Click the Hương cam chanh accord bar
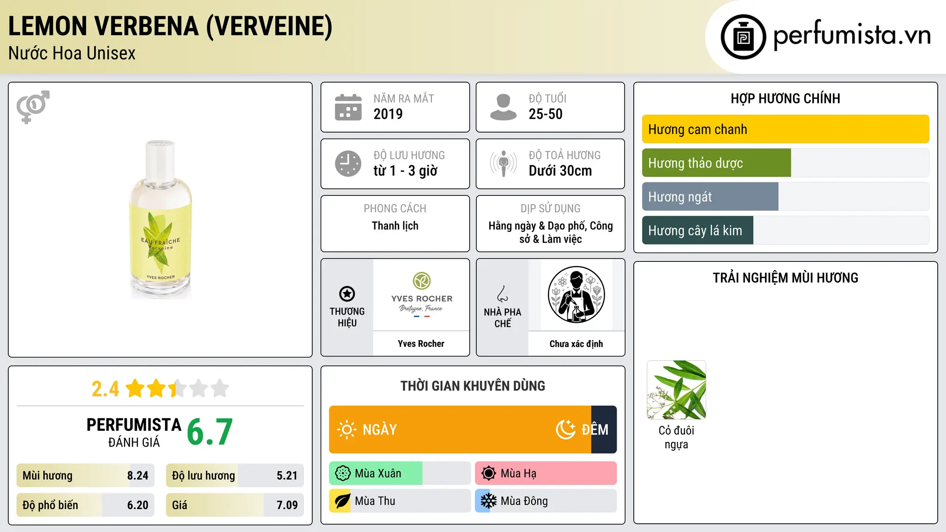Viewport: 946px width, 532px height. click(x=785, y=129)
